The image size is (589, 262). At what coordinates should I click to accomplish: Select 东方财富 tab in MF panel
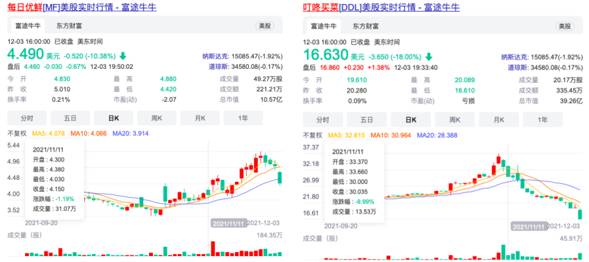[70, 26]
